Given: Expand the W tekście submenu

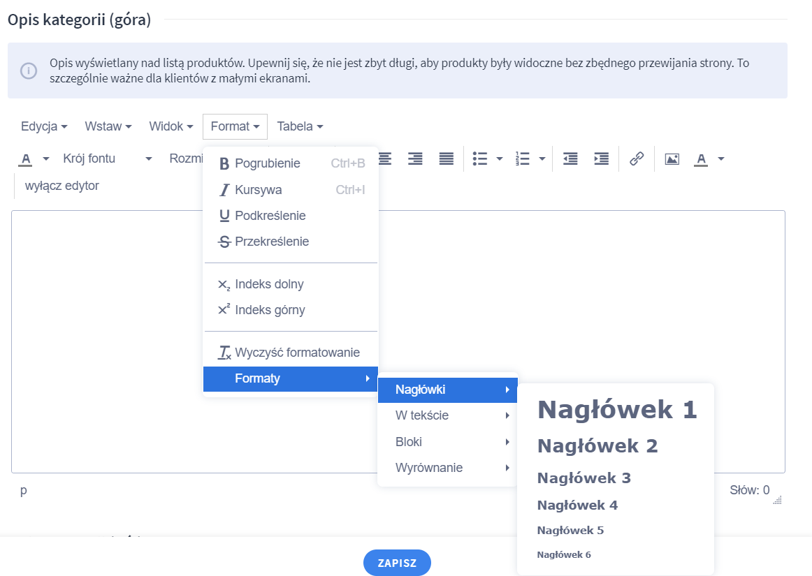Looking at the screenshot, I should coord(447,415).
